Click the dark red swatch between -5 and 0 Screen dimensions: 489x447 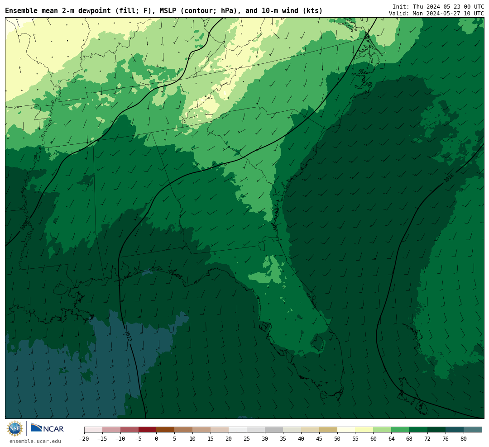pyautogui.click(x=147, y=430)
